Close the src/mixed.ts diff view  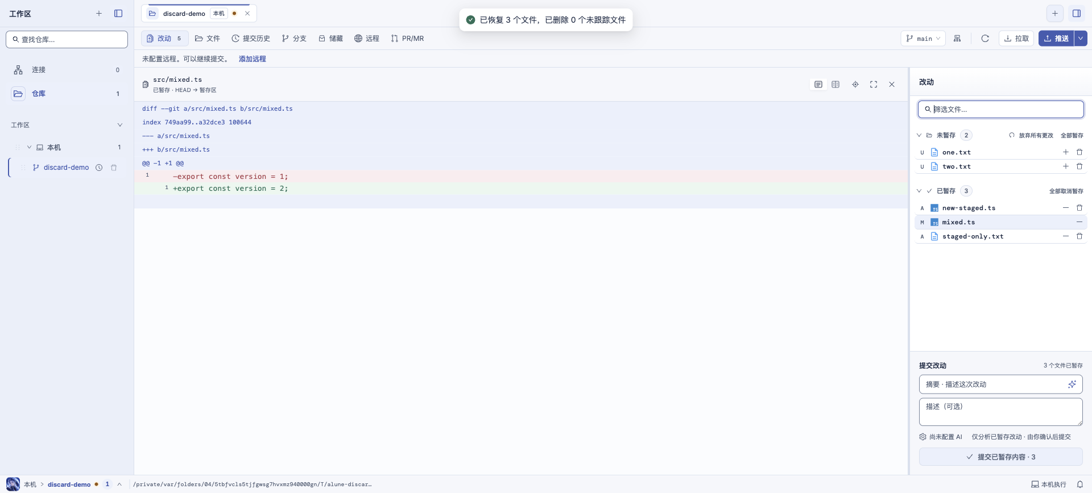pyautogui.click(x=892, y=85)
